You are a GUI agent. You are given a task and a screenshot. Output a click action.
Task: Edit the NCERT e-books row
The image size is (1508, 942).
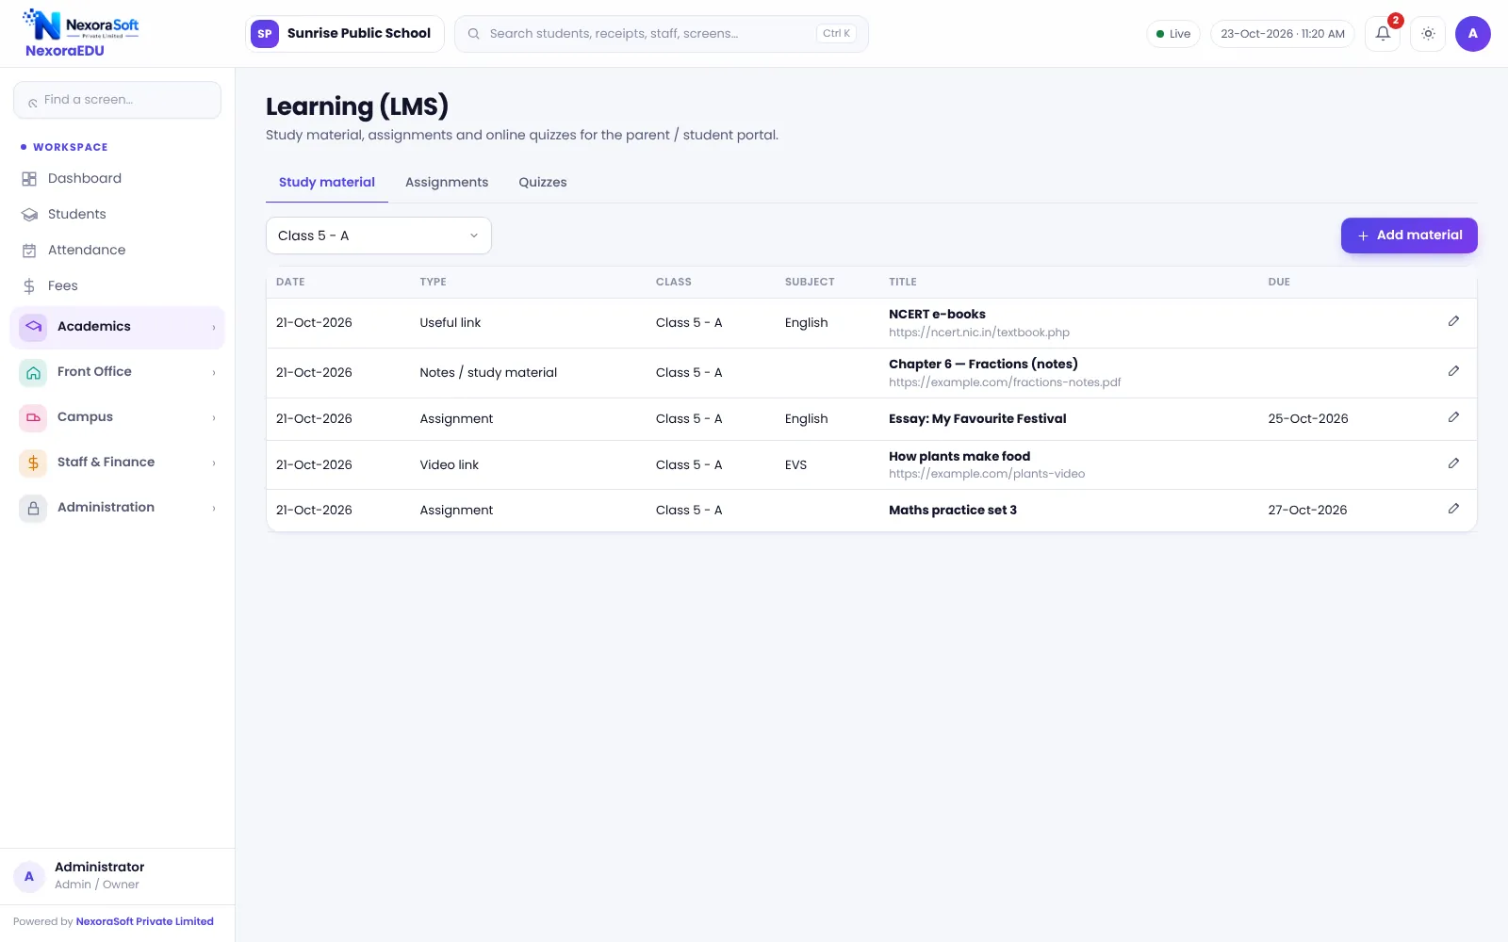[1453, 321]
